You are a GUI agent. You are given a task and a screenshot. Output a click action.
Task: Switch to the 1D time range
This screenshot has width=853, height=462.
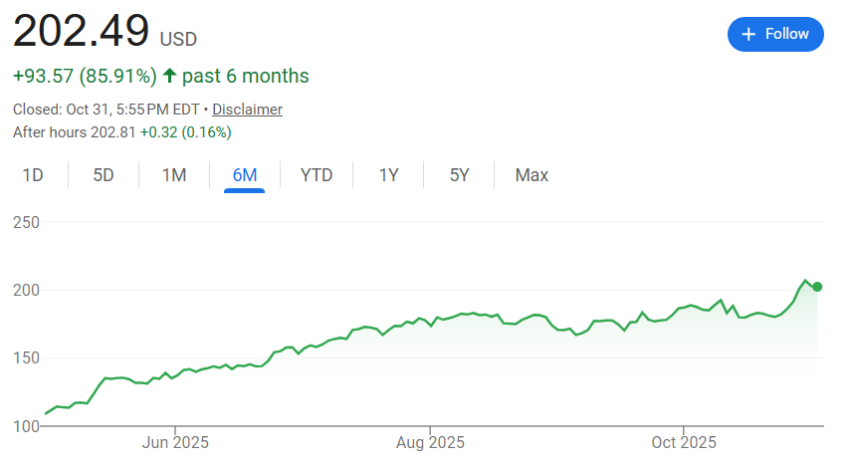pyautogui.click(x=33, y=175)
